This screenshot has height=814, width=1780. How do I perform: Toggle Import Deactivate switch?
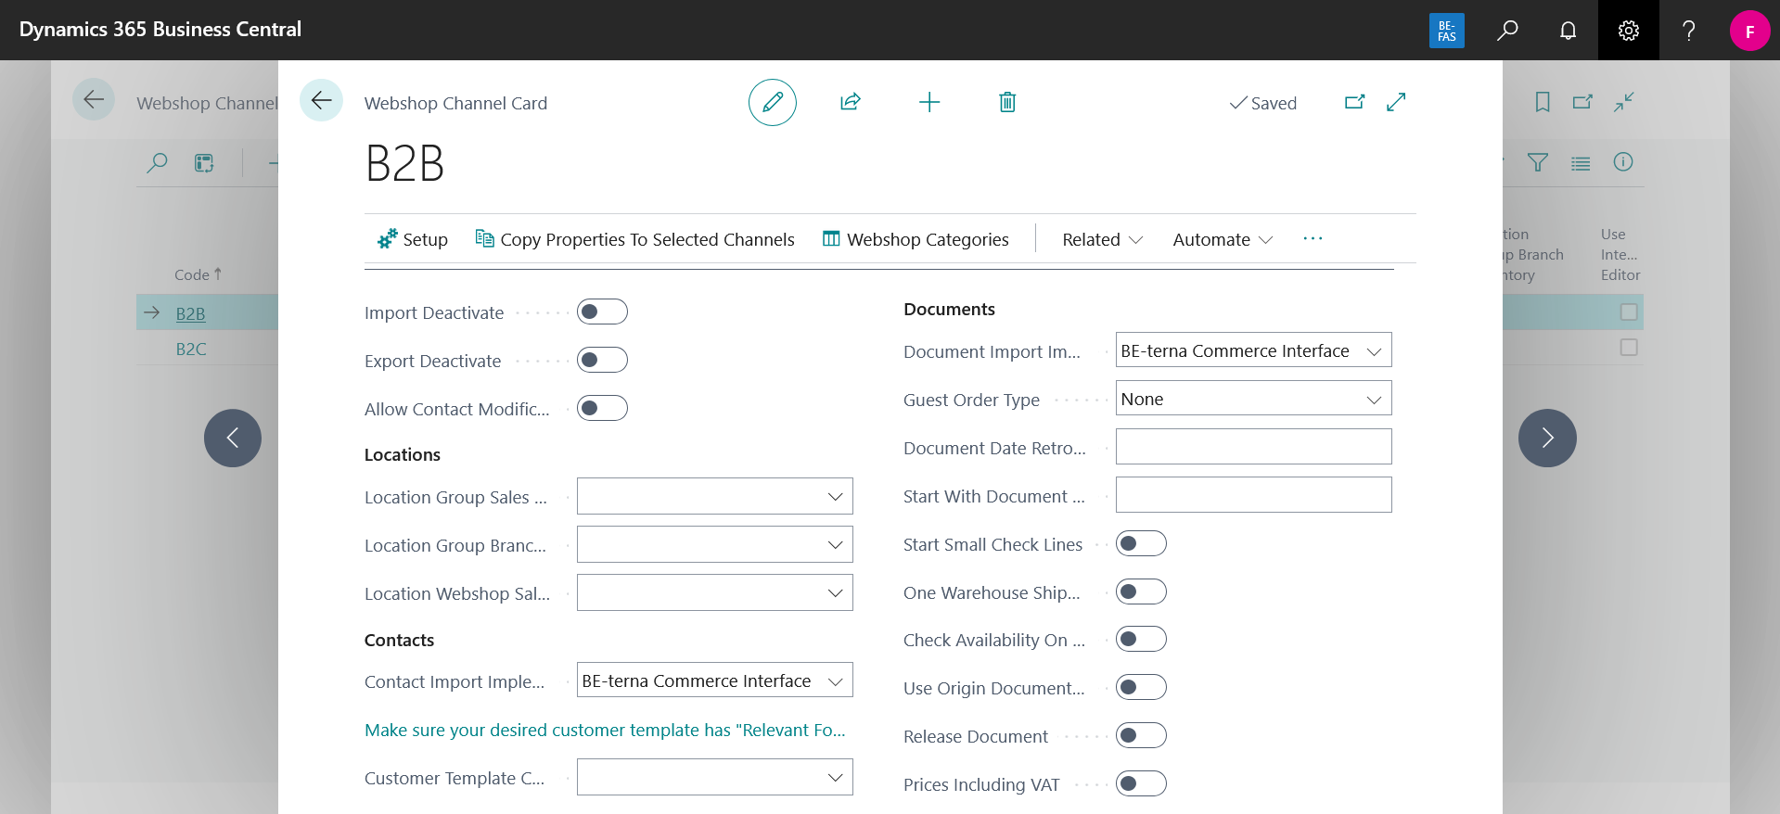pos(602,312)
